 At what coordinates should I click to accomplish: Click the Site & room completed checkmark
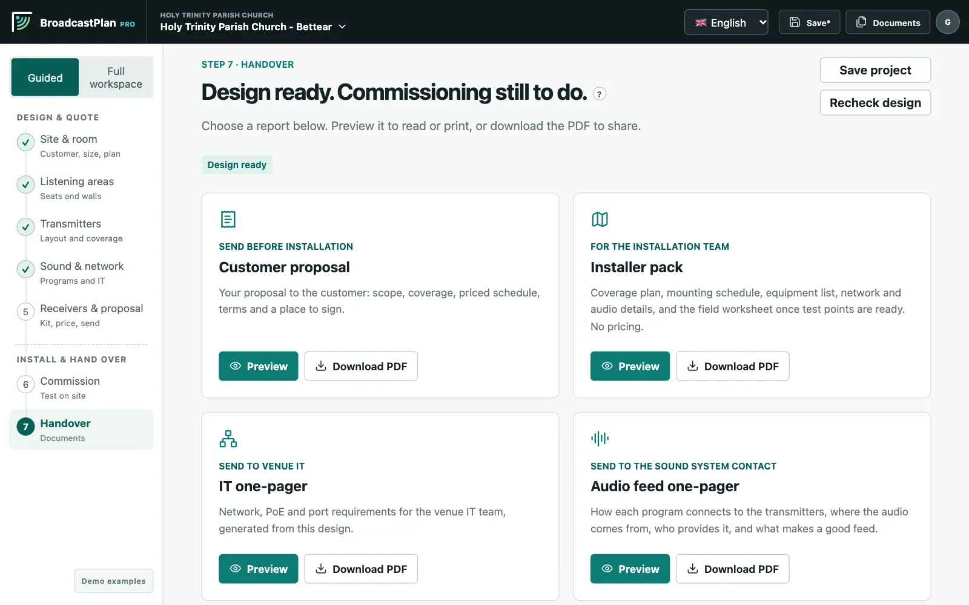(25, 143)
